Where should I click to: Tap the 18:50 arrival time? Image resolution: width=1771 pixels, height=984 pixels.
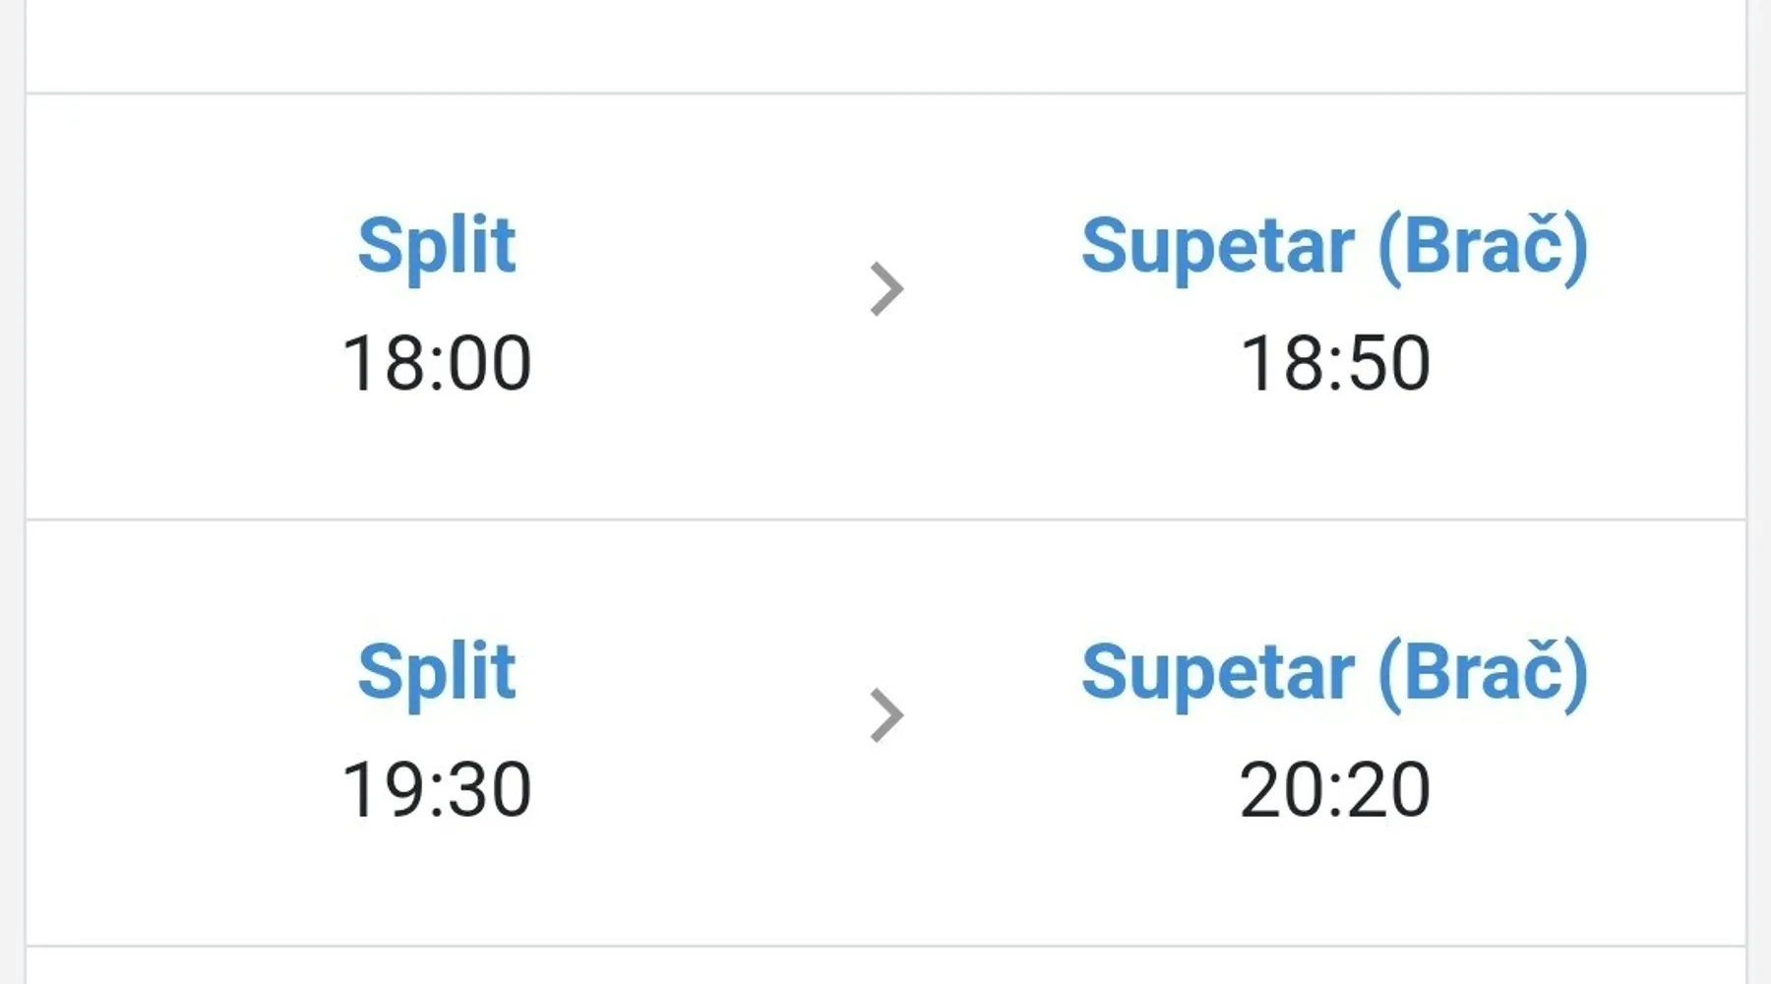point(1334,363)
